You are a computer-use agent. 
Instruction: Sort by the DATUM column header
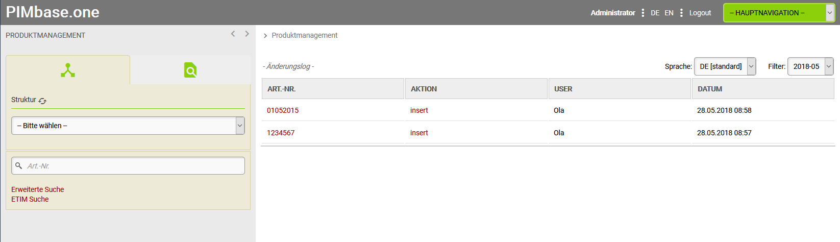tap(710, 89)
